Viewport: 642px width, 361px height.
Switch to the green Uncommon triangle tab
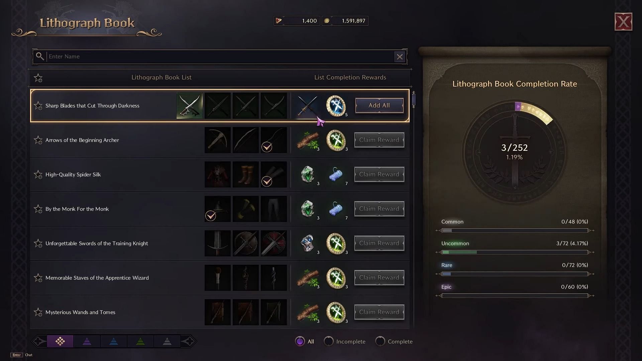(x=140, y=341)
